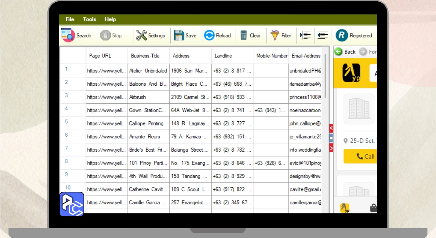Click the upper red panel collapse arrow

coord(331,128)
